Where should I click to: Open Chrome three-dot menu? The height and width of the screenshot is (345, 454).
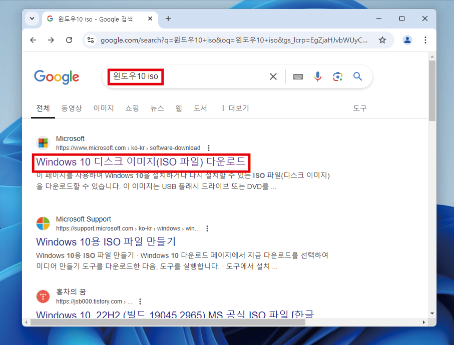[425, 40]
